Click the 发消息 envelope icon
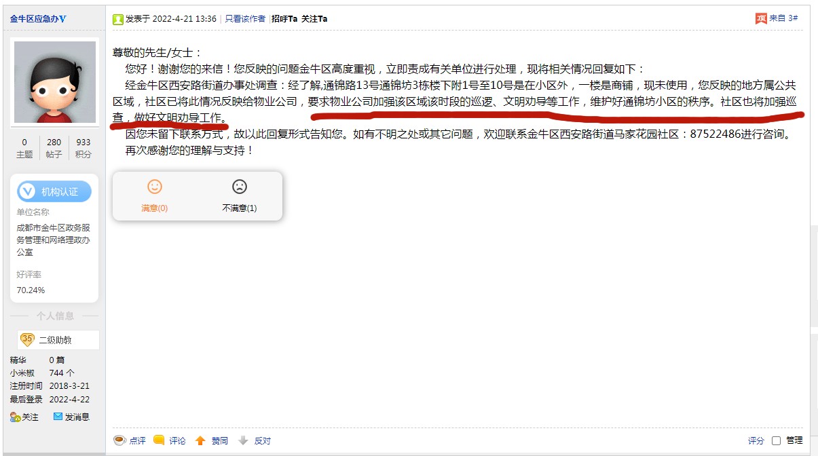Viewport: 818px width, 456px height. click(58, 417)
